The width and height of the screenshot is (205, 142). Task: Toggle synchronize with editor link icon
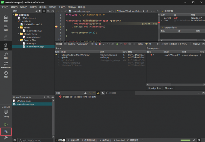(44, 11)
